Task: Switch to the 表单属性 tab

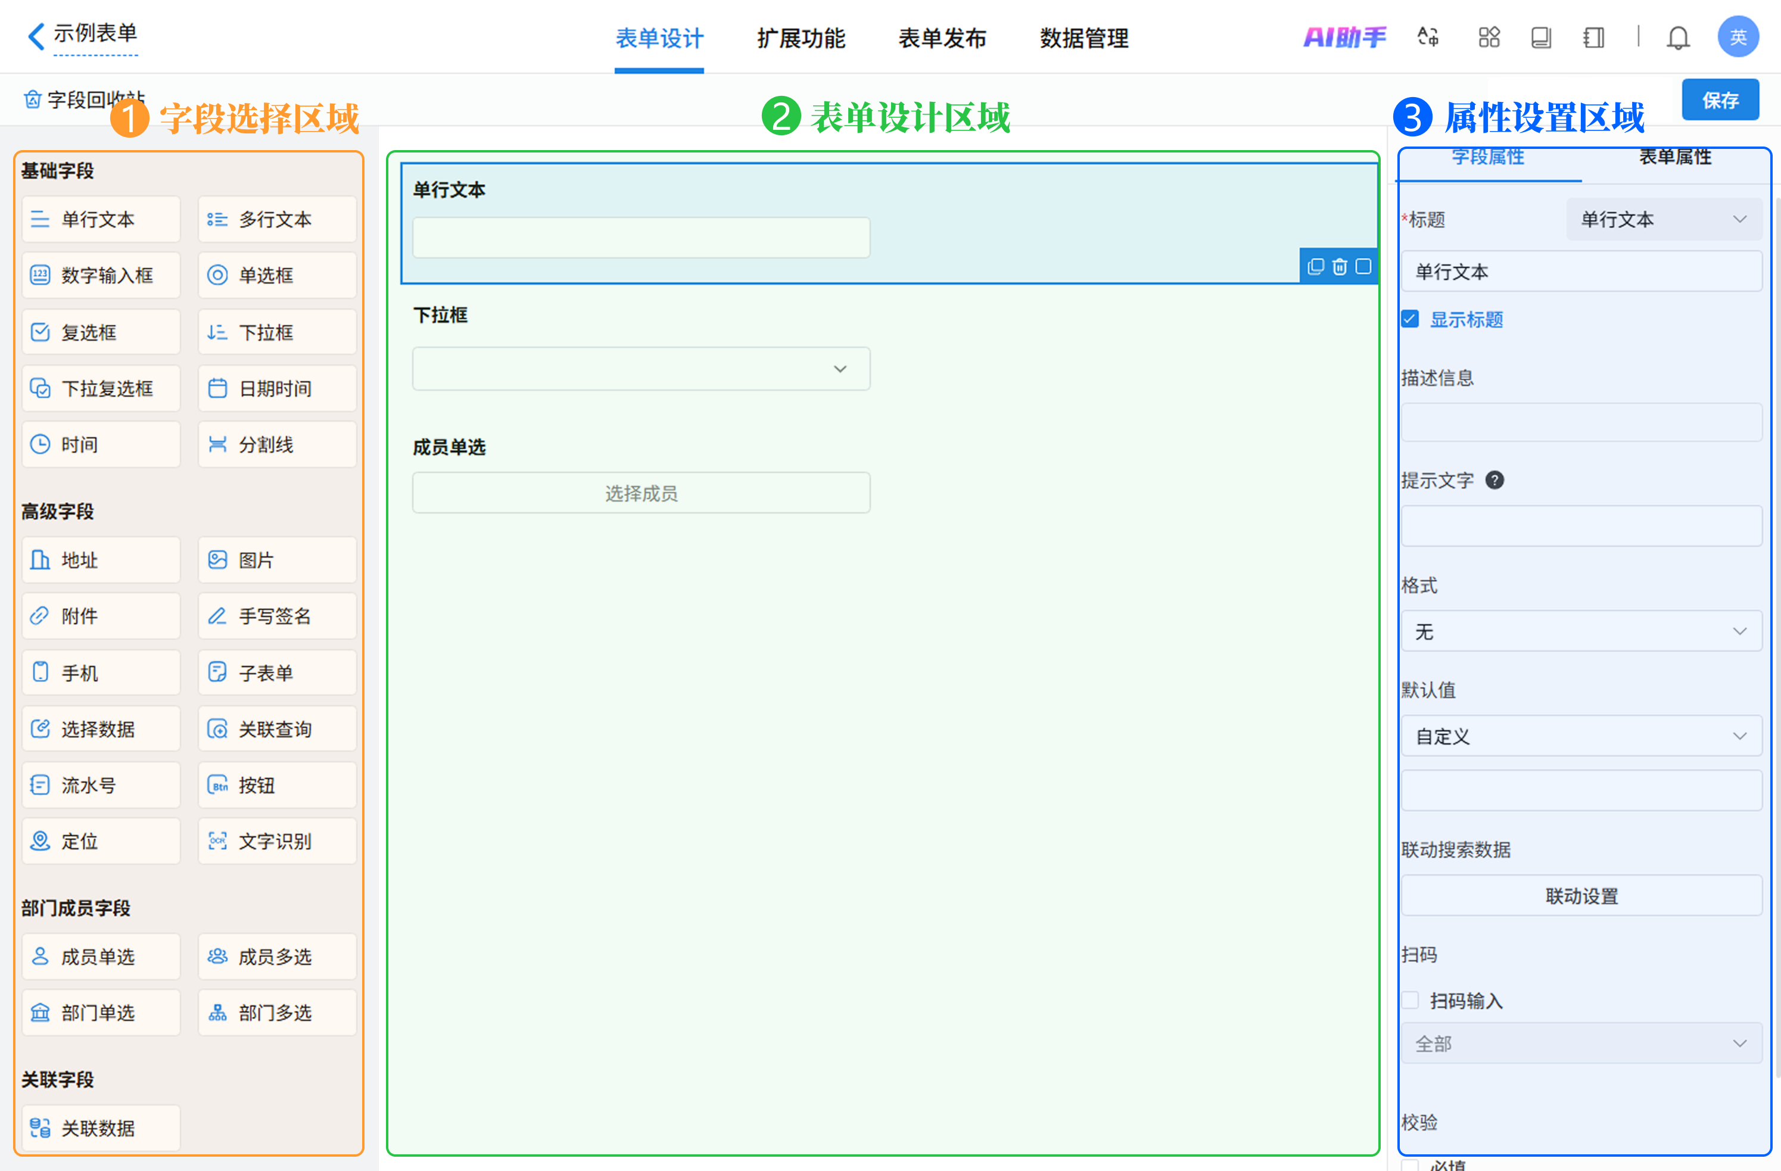Action: (x=1675, y=158)
